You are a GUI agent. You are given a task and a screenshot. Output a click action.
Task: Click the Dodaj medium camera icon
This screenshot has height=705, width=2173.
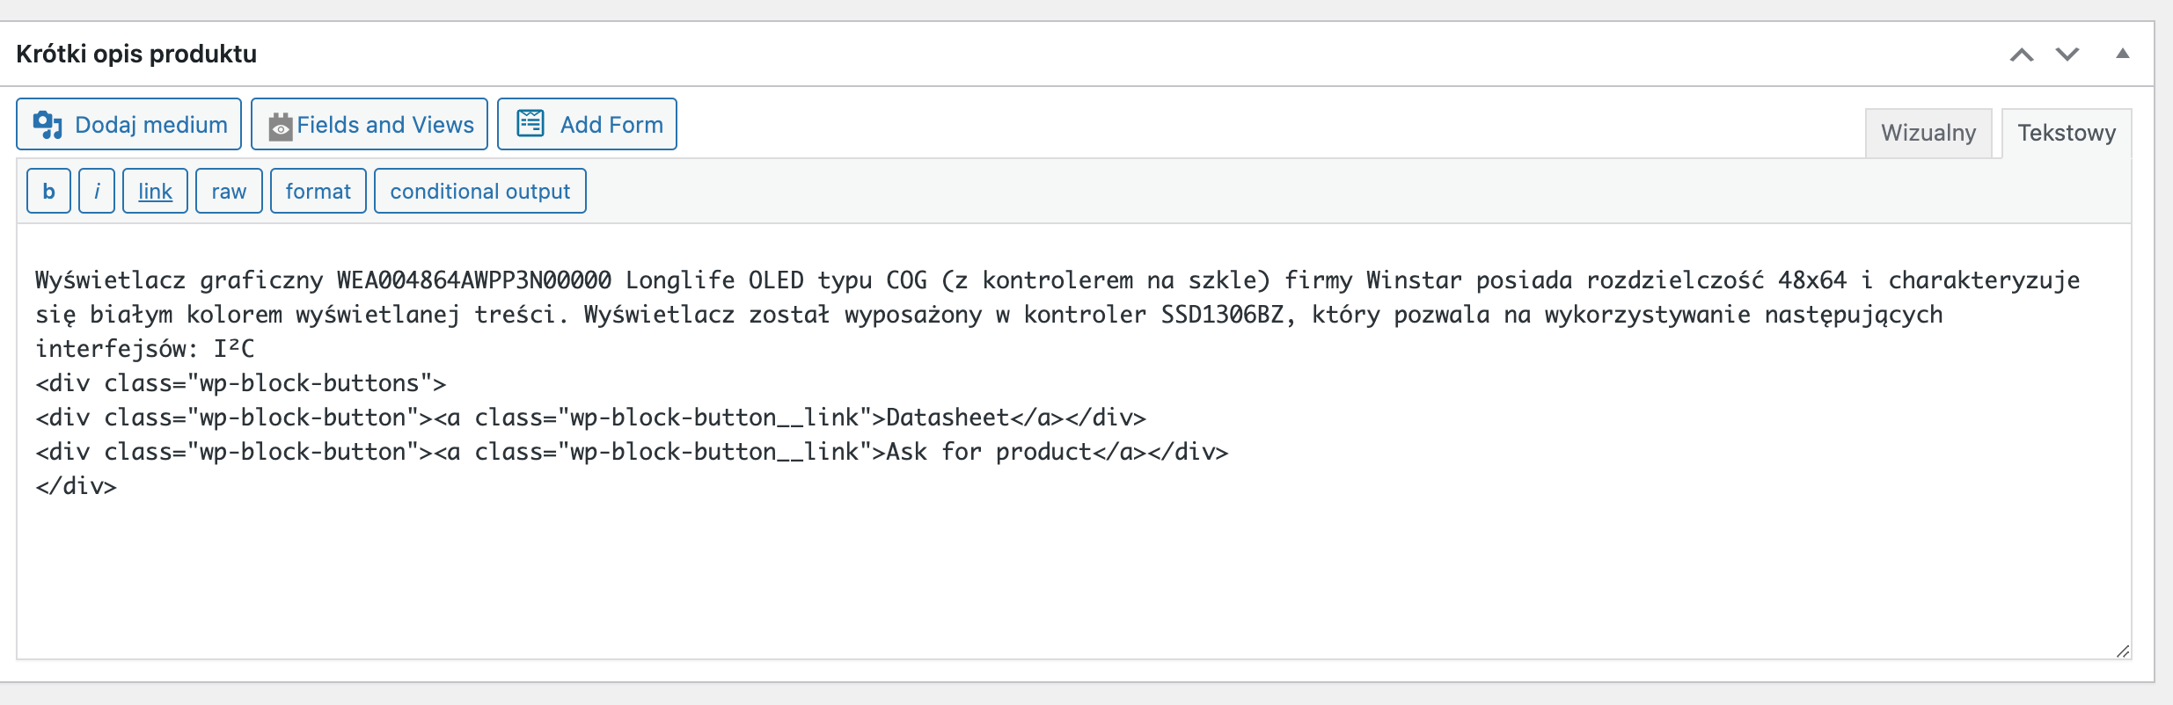(48, 125)
